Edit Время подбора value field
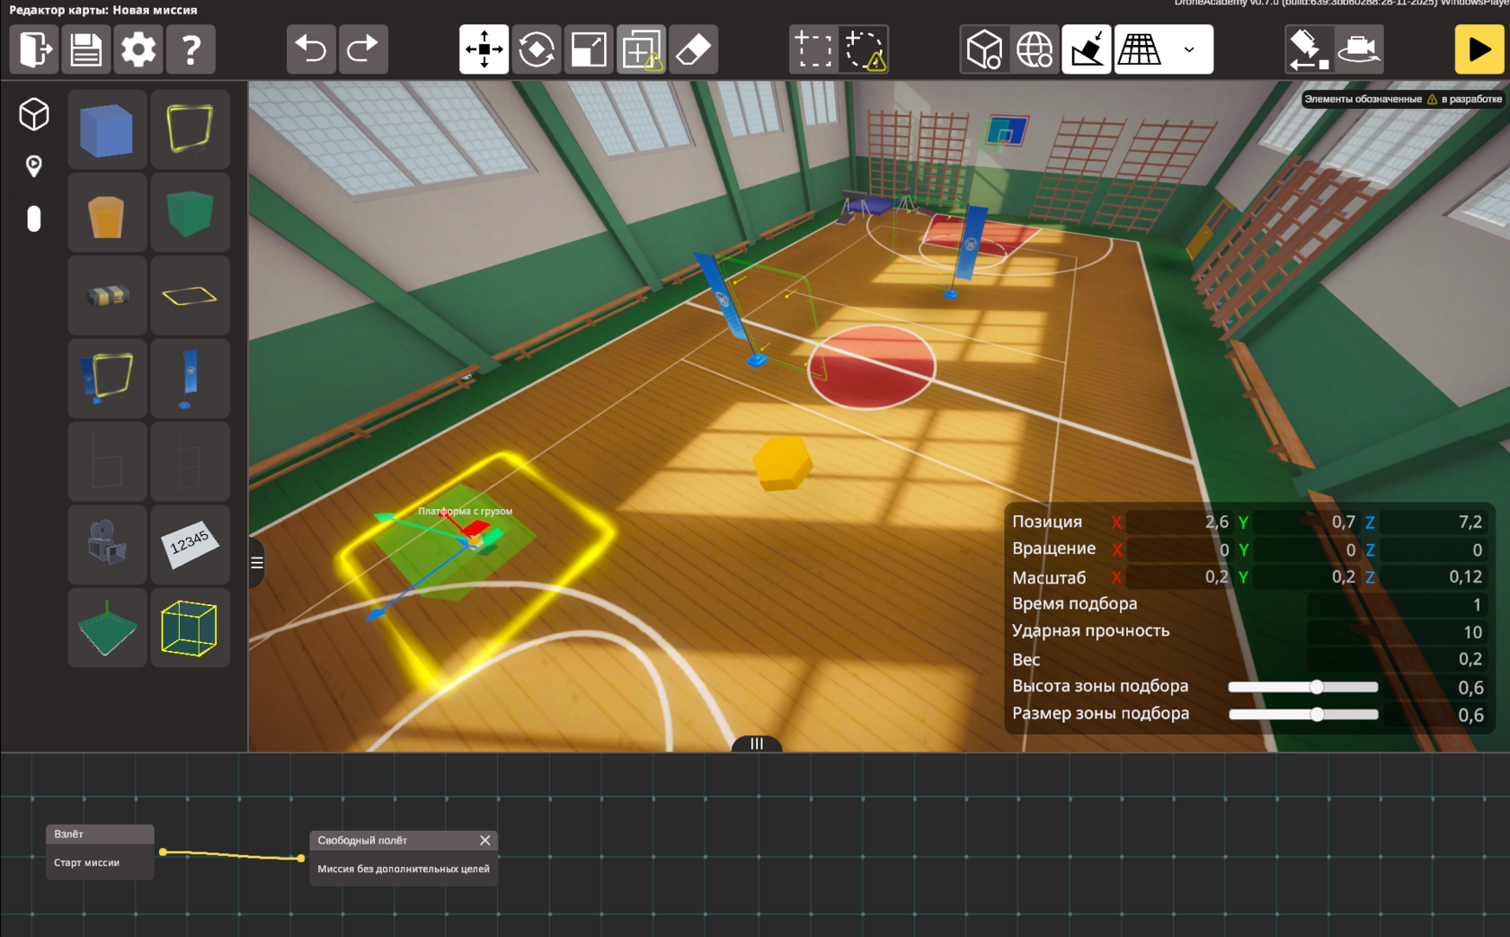 pyautogui.click(x=1396, y=605)
